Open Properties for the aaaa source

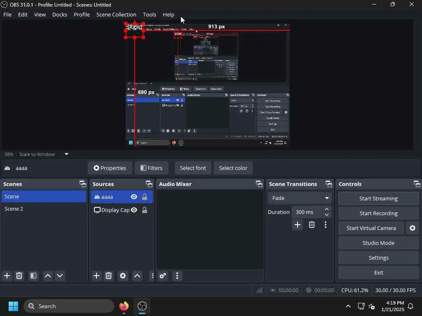110,168
